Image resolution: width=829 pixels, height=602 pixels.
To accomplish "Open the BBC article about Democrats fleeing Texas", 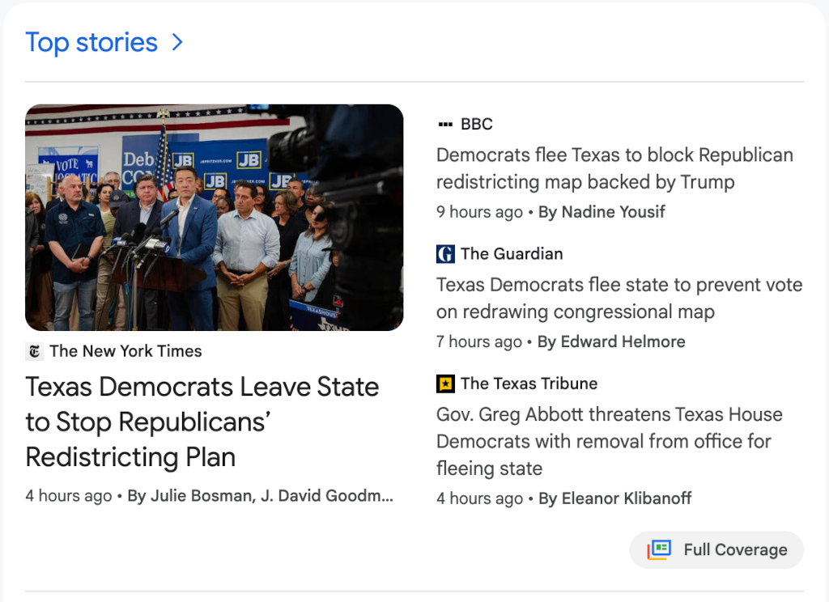I will [614, 168].
